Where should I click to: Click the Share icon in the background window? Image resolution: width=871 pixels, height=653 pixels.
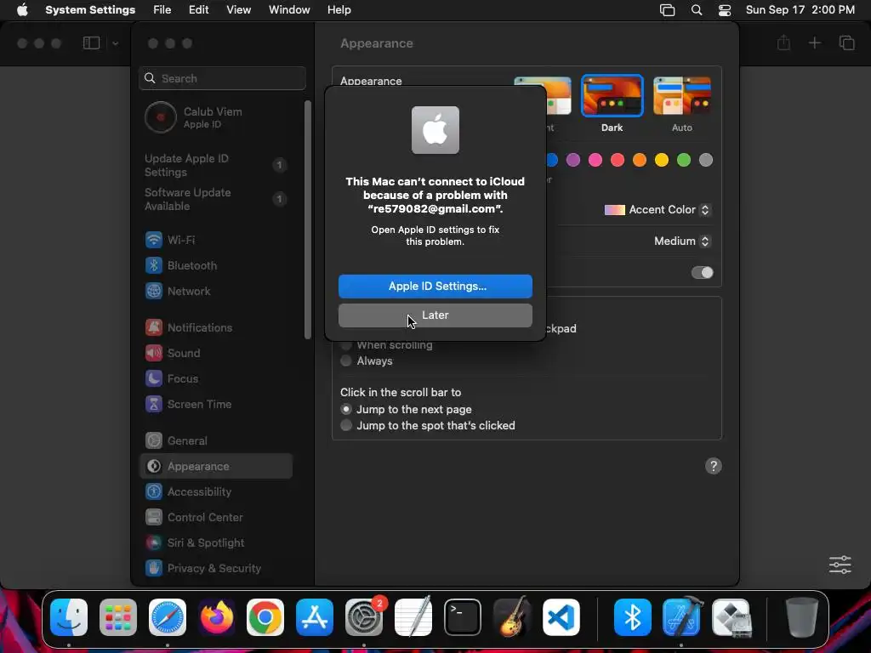pyautogui.click(x=783, y=43)
